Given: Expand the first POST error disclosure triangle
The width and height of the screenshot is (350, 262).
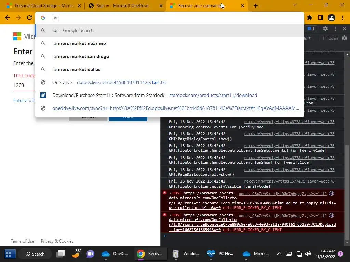Looking at the screenshot, I should click(x=170, y=193).
